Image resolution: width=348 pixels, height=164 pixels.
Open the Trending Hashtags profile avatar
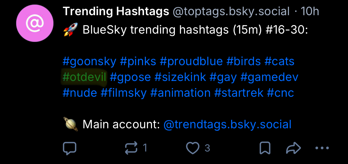35,24
